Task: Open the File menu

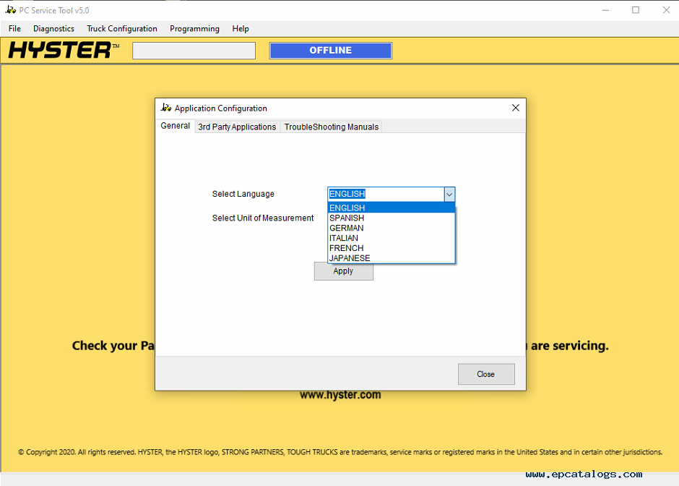Action: tap(14, 29)
